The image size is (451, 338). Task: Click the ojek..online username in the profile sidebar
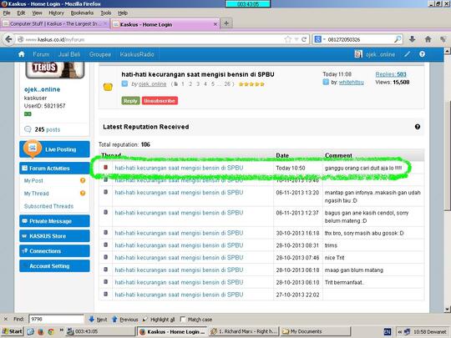pyautogui.click(x=43, y=89)
